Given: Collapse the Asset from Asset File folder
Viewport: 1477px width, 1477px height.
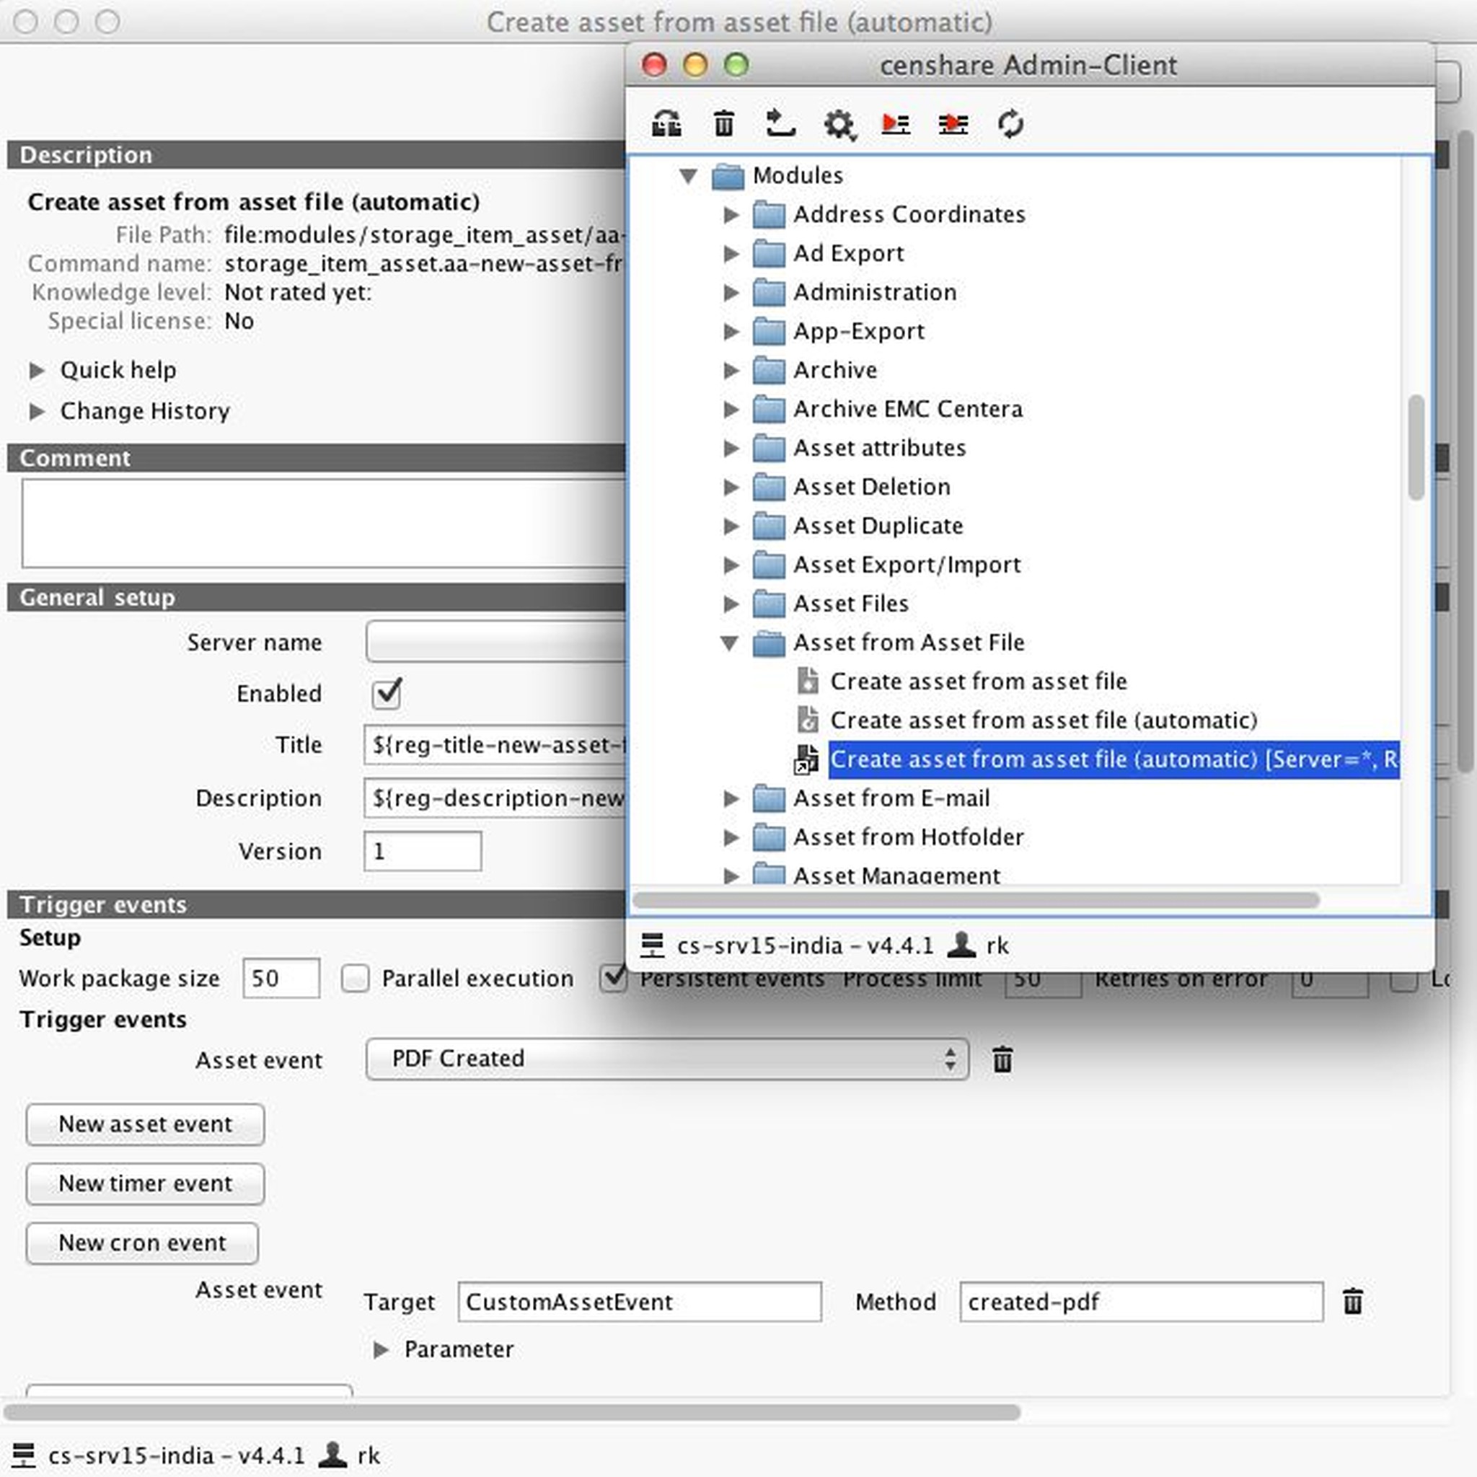Looking at the screenshot, I should point(731,643).
